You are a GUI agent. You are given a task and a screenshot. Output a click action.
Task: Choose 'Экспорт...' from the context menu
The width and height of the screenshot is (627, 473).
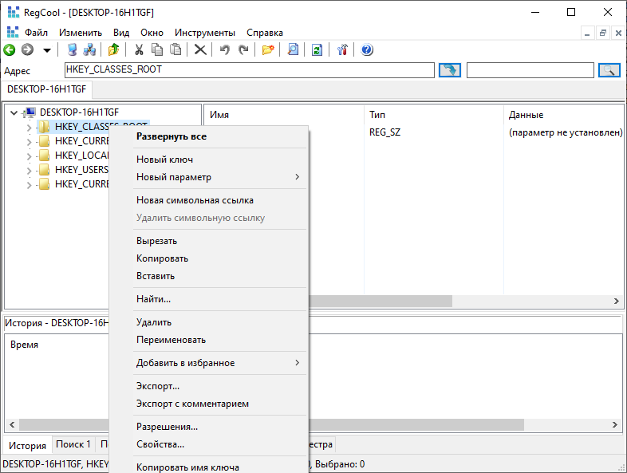point(158,386)
